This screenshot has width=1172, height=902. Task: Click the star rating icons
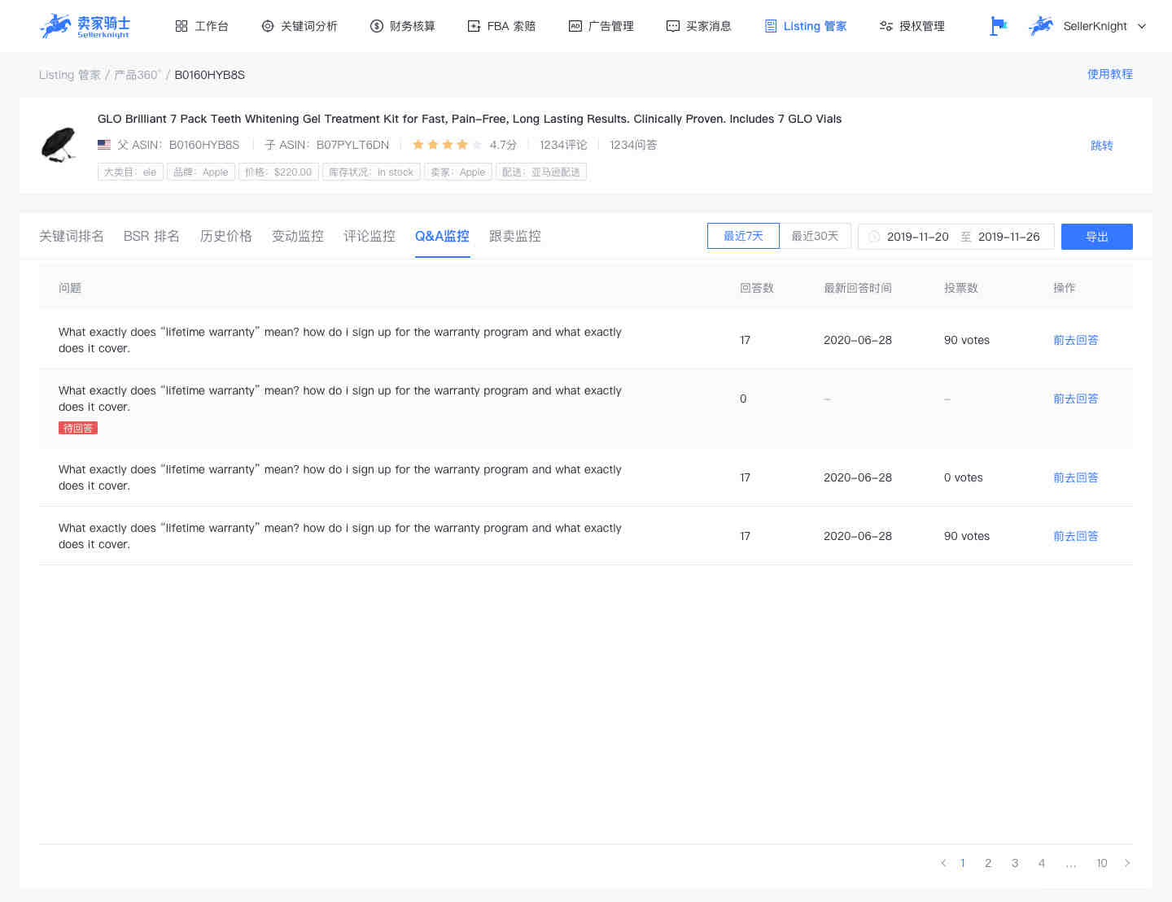coord(447,145)
